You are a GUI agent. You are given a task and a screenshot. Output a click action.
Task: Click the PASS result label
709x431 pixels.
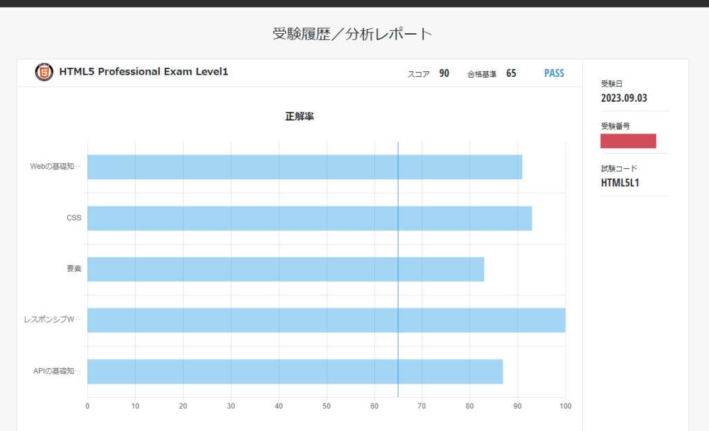click(554, 73)
